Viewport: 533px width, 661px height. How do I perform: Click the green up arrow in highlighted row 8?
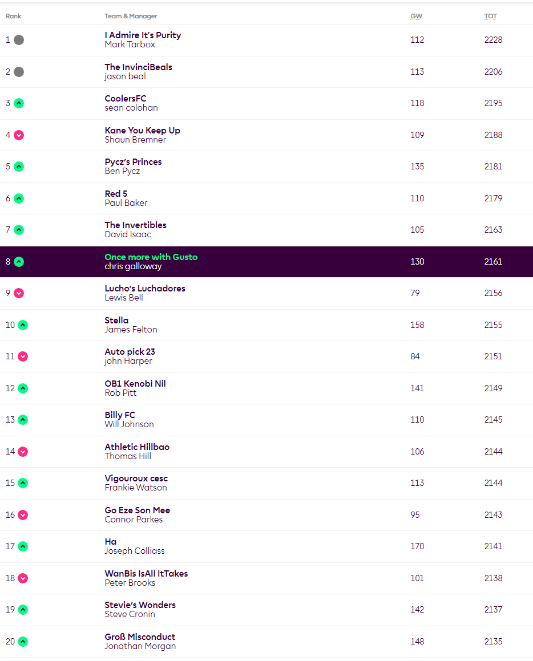[x=19, y=262]
